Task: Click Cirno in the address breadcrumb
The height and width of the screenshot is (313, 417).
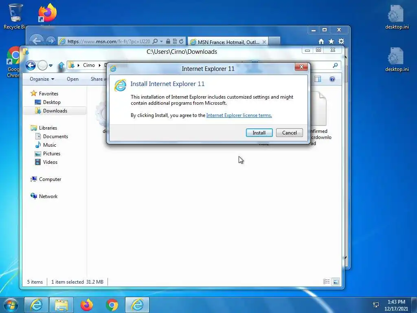Action: pyautogui.click(x=89, y=65)
